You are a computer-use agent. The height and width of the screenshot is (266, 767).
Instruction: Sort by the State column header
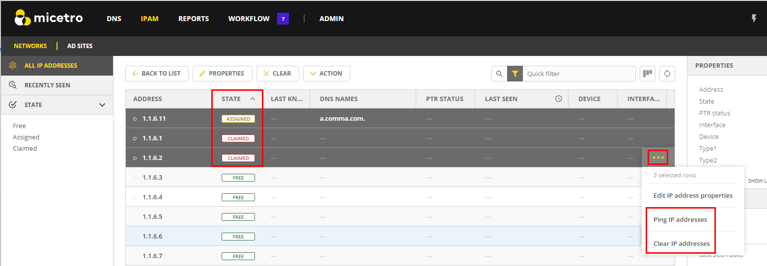click(x=231, y=99)
